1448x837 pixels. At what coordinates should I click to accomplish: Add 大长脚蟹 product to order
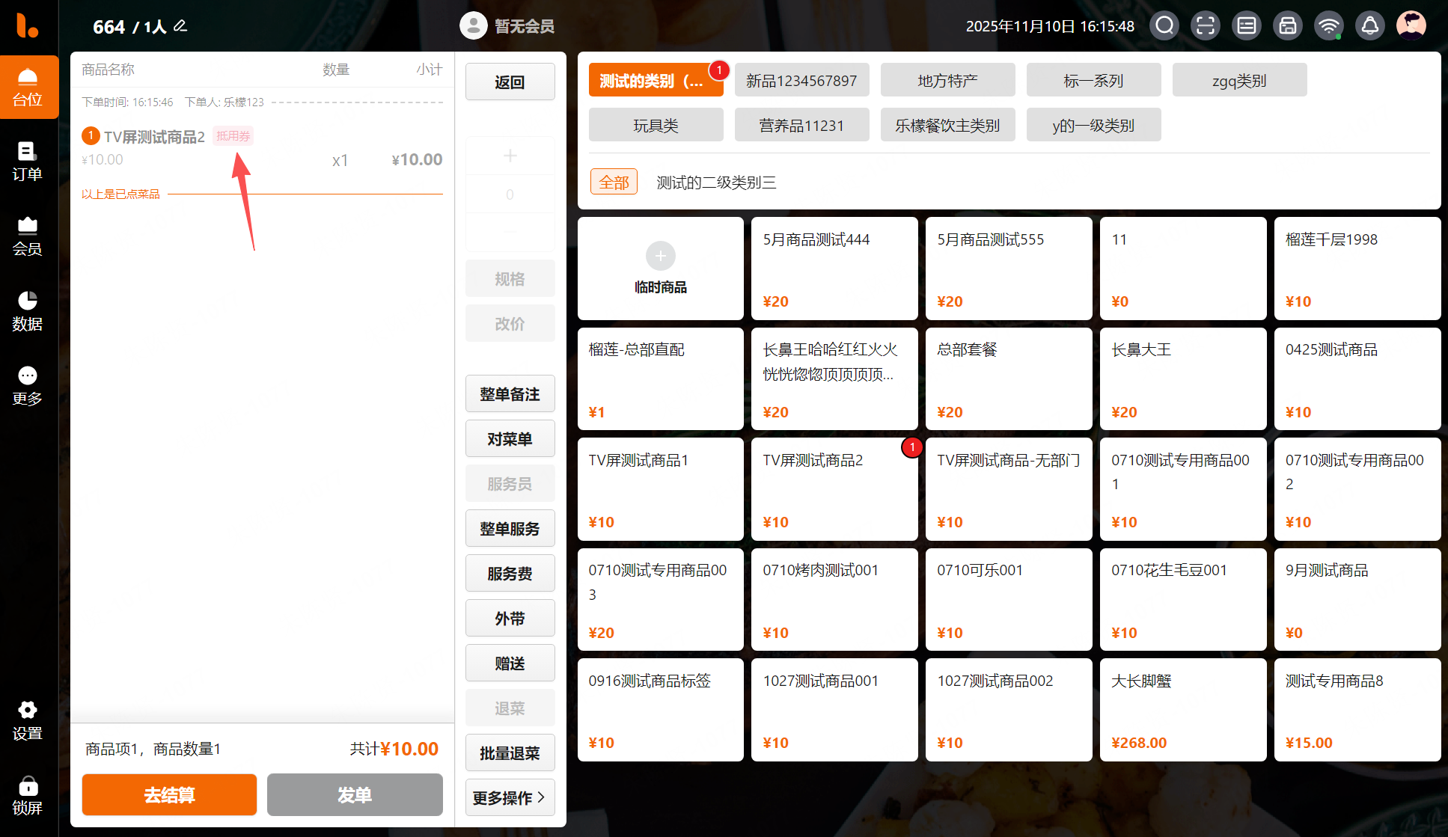tap(1182, 709)
